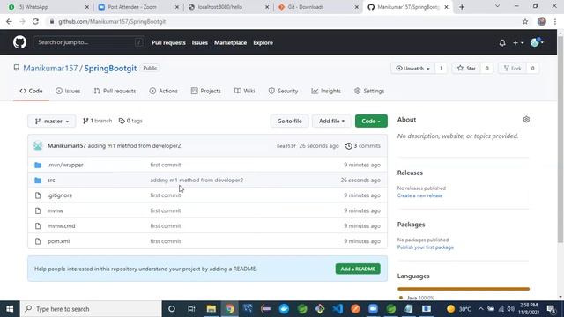
Task: Click the Java language color bar
Action: [464, 289]
